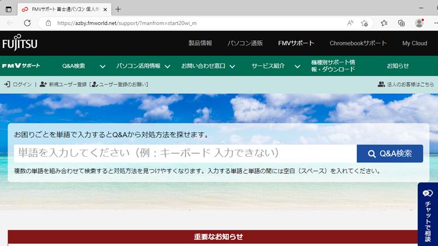Screen dimensions: 438x246
Task: Open the お問い合わせ窓口 menu item
Action: [x=203, y=66]
